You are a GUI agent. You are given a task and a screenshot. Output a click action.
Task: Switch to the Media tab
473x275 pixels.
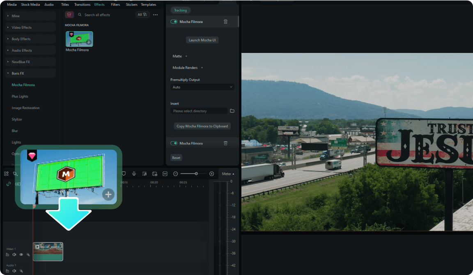click(x=12, y=5)
